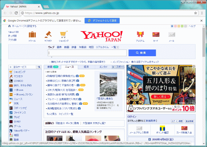The height and width of the screenshot is (147, 207).
Task: Click the 一覧 button in 主なサービス header
Action: (x=39, y=67)
